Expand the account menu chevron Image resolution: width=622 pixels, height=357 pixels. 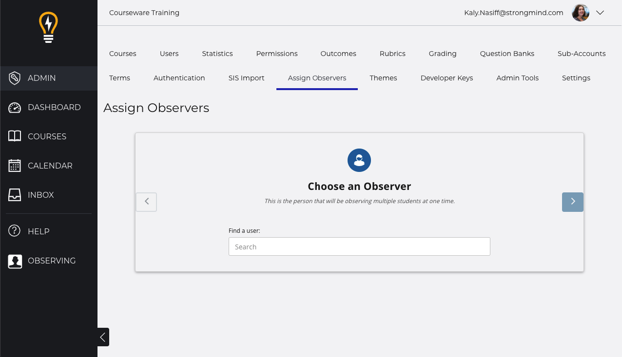pos(600,13)
